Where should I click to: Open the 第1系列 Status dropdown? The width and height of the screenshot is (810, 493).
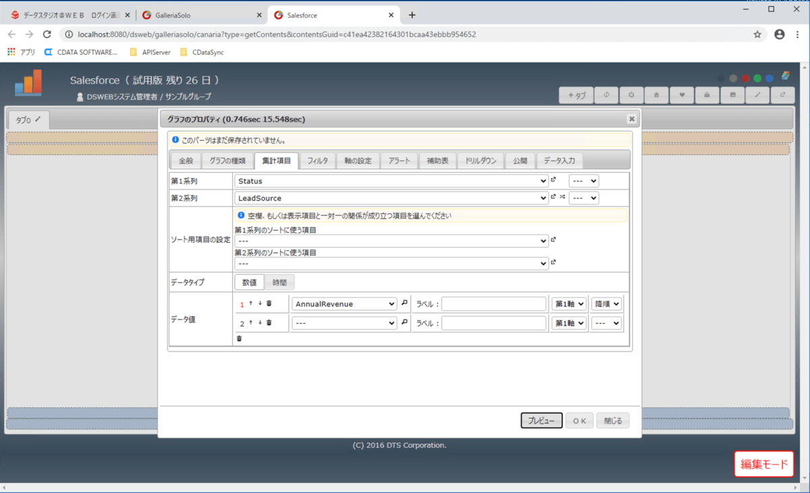click(x=391, y=181)
